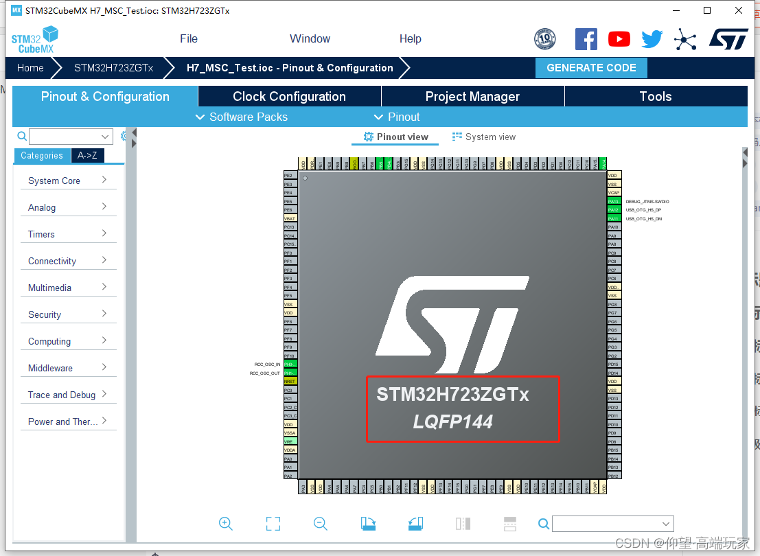Expand Security category
The width and height of the screenshot is (760, 556).
[69, 314]
